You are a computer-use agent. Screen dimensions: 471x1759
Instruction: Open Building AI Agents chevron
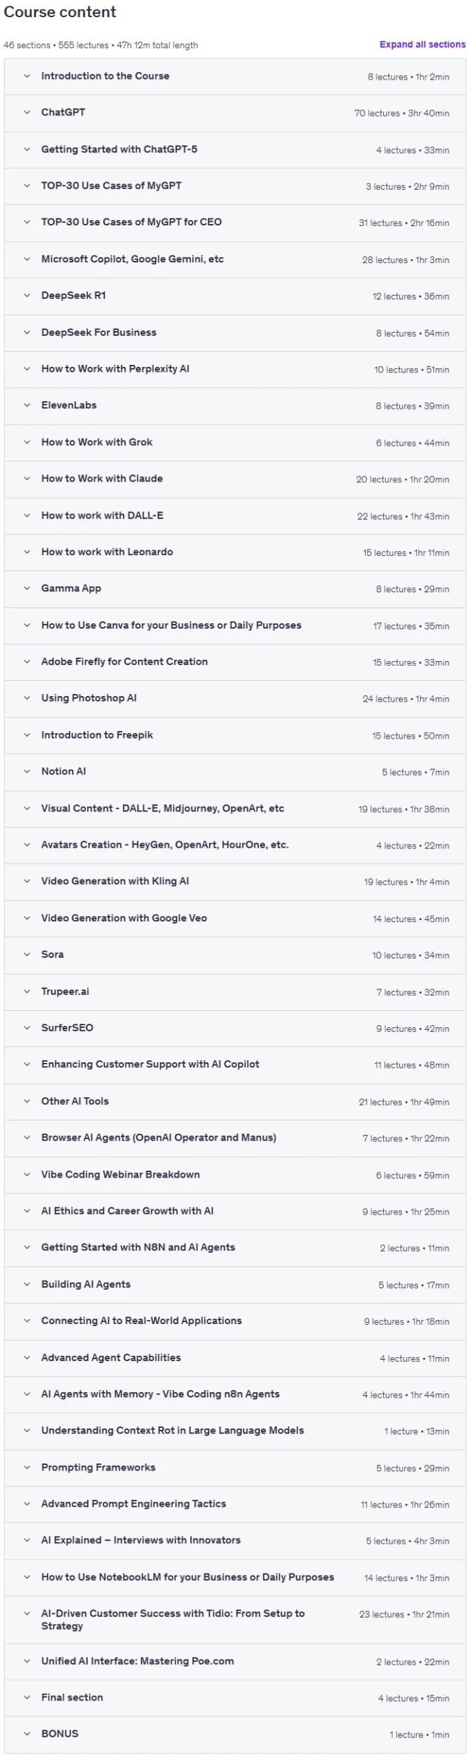point(27,1285)
